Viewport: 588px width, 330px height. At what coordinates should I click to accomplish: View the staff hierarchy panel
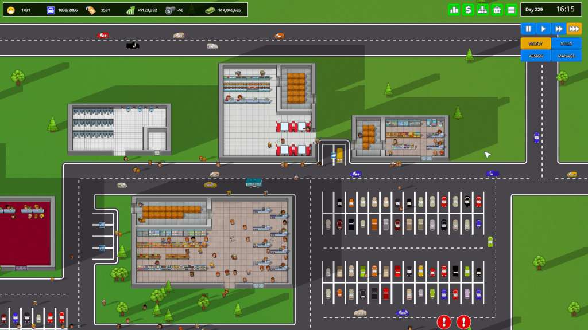pyautogui.click(x=483, y=10)
